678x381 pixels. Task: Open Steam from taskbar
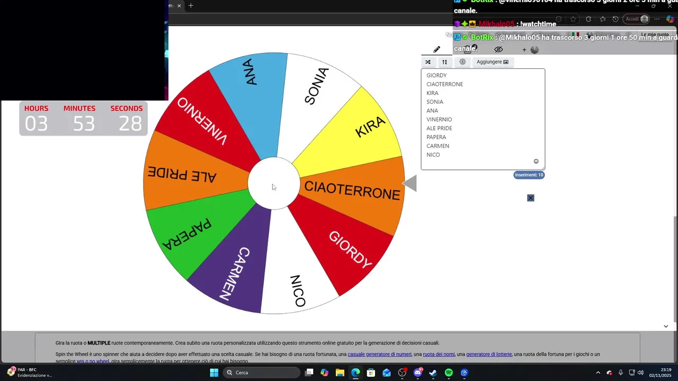(x=433, y=373)
